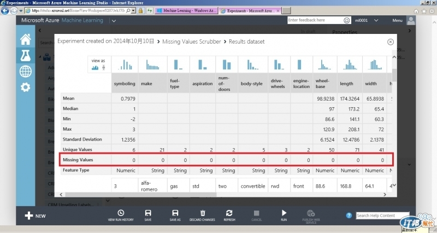The height and width of the screenshot is (233, 437).
Task: Click the browser Forward arrow button
Action: [14, 10]
